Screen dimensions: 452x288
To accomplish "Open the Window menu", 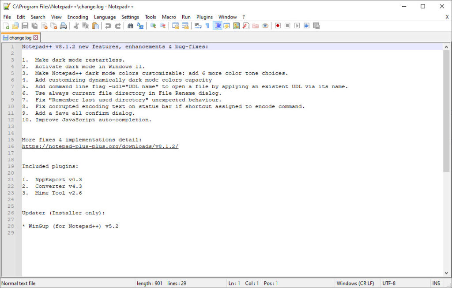I will (227, 17).
